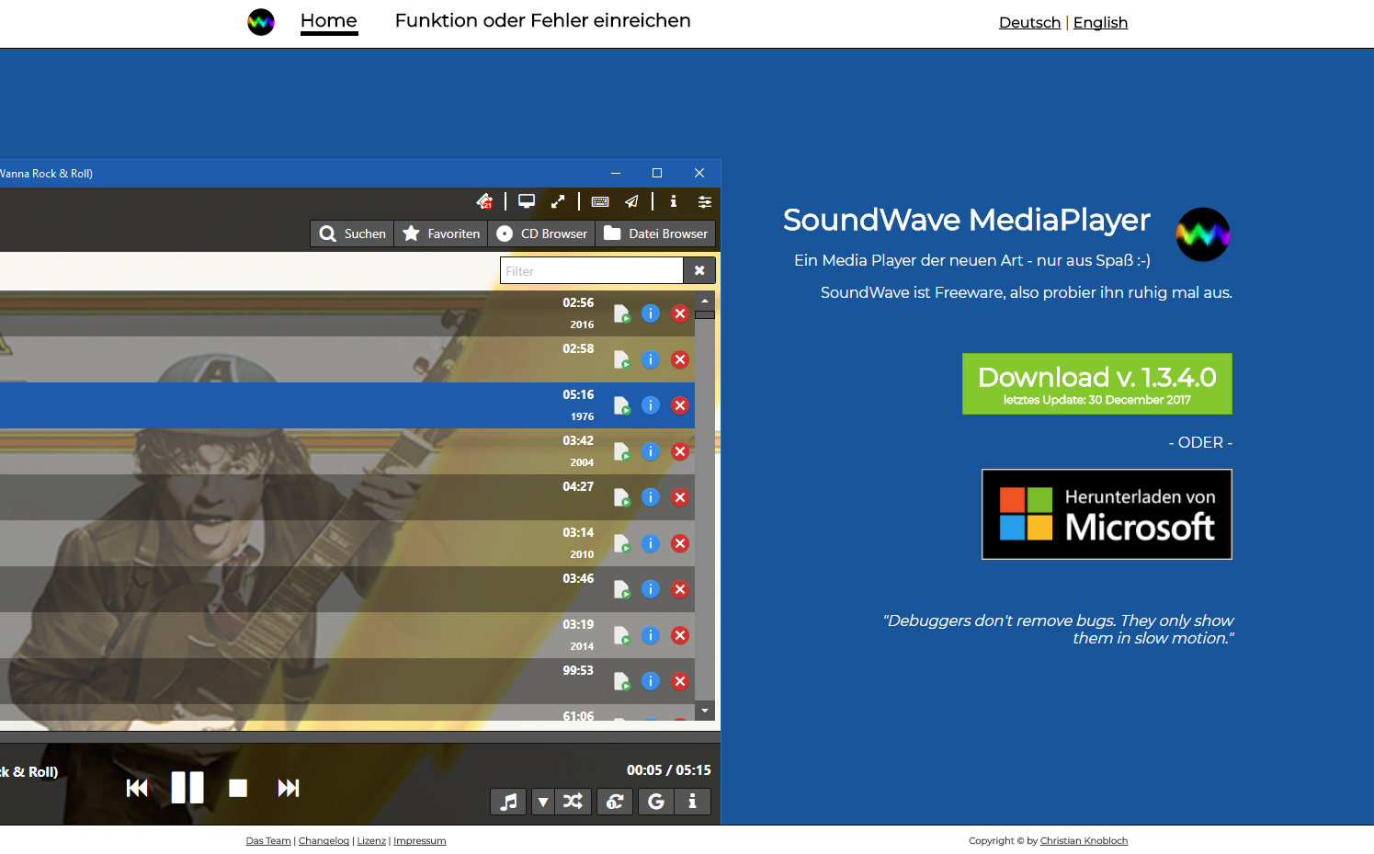Click the 00:05 / 05:15 time display

tap(669, 770)
